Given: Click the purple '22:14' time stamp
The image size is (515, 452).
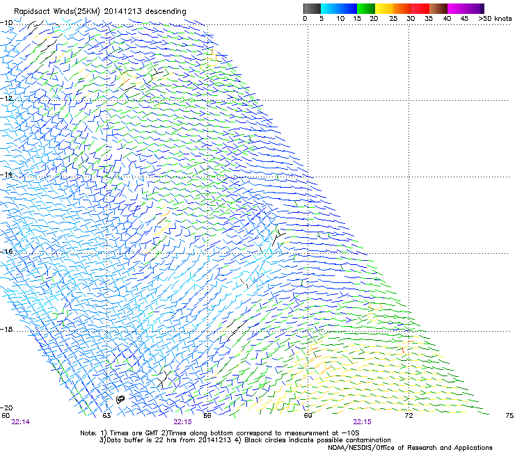Looking at the screenshot, I should click(20, 422).
